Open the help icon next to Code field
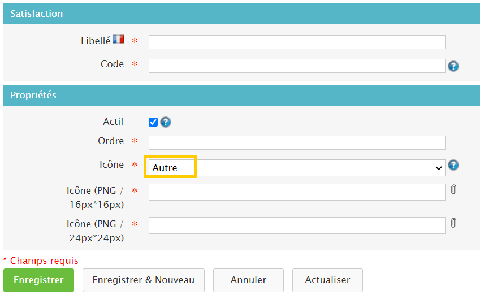The height and width of the screenshot is (295, 480). pyautogui.click(x=453, y=66)
